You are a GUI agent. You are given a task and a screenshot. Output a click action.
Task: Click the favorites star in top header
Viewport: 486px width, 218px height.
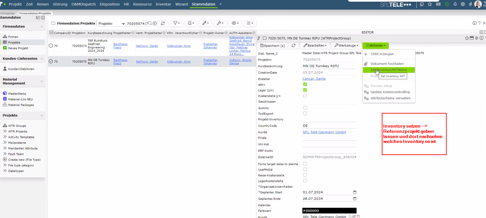430,4
